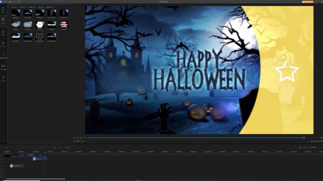Screen dimensions: 323x181
Task: Select the text clip on the timeline text track
Action: point(17,166)
